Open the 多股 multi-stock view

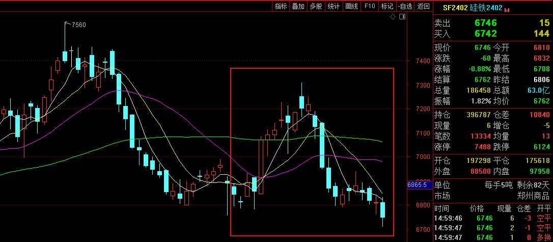tap(316, 6)
